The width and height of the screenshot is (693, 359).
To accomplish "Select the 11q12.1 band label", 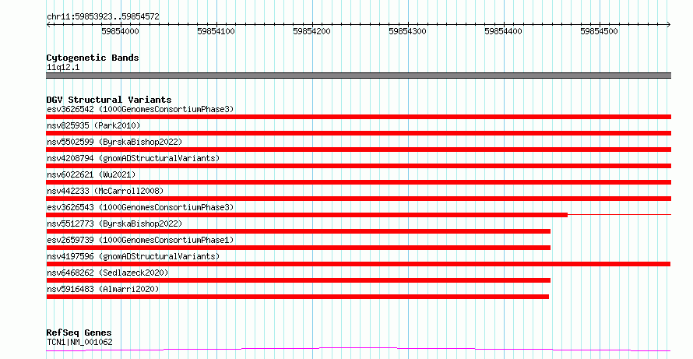I will click(63, 68).
